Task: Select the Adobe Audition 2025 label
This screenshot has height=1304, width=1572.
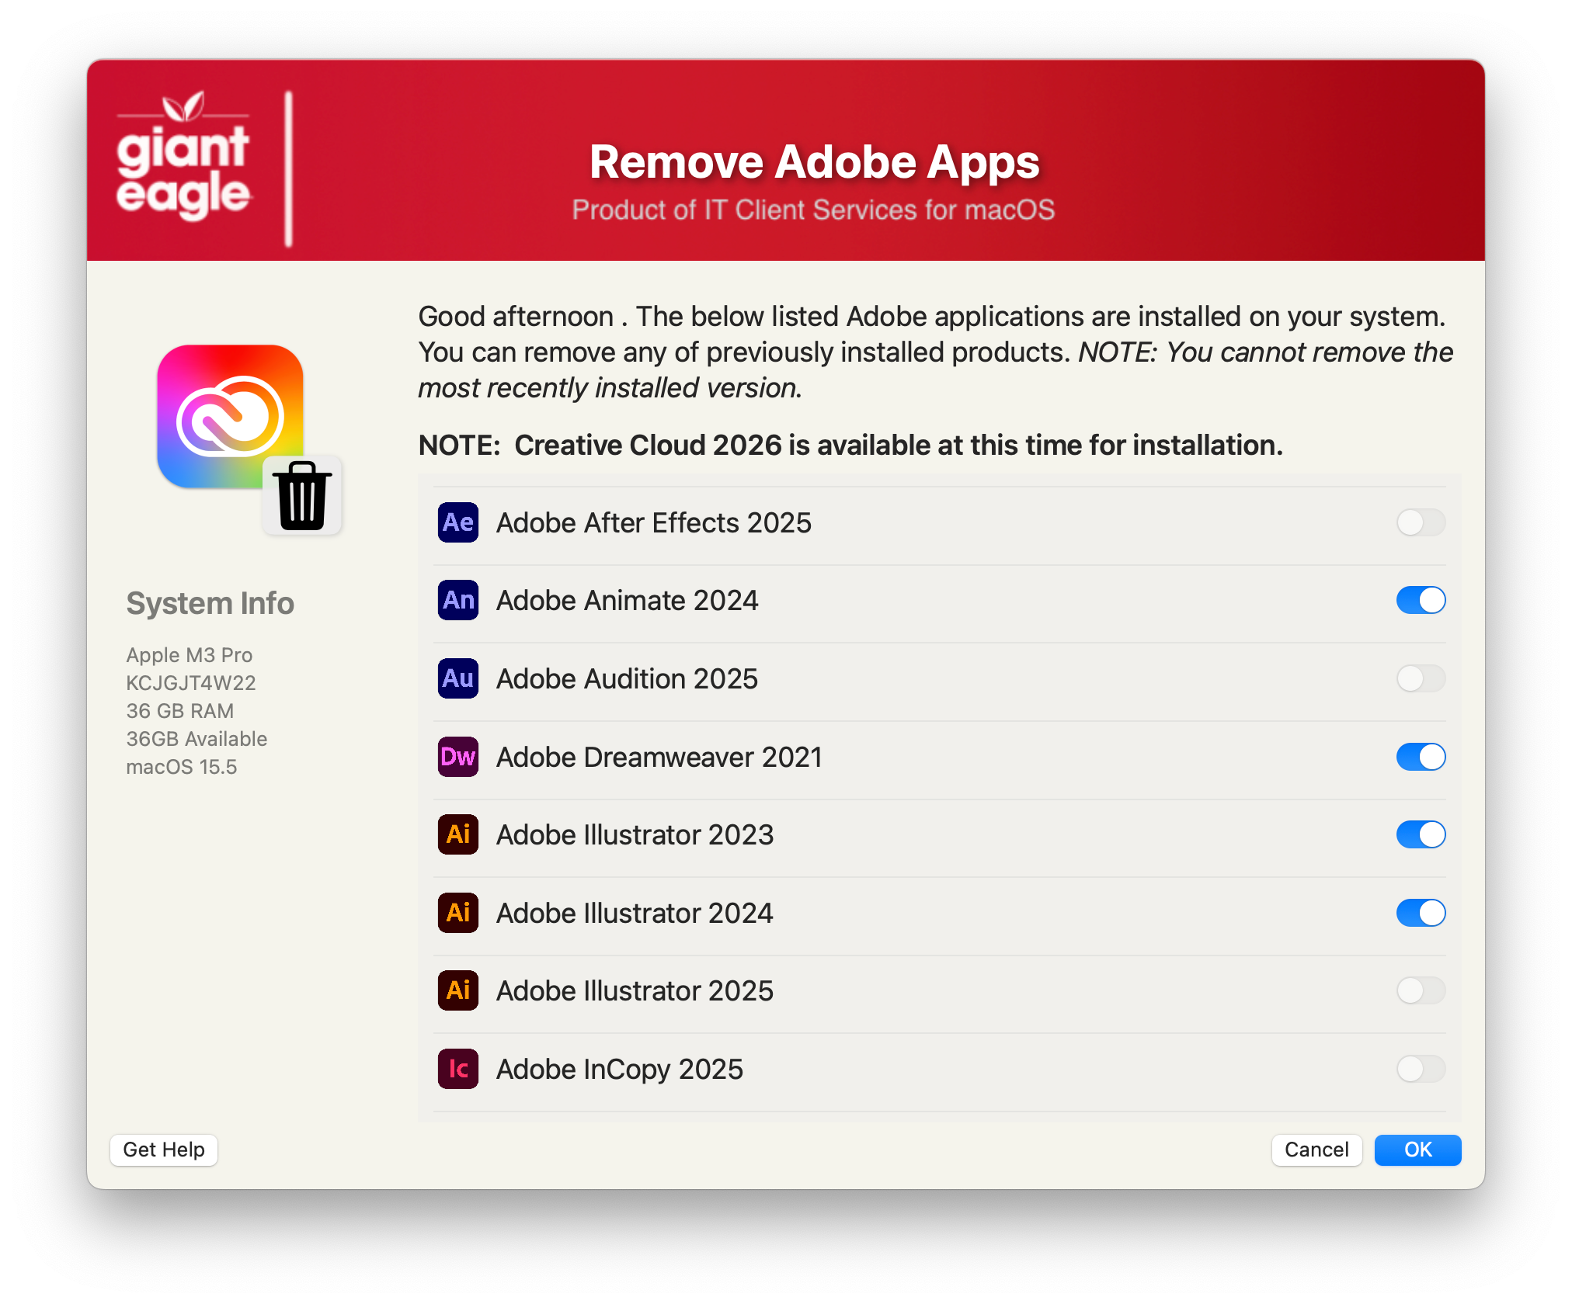Action: pyautogui.click(x=628, y=678)
